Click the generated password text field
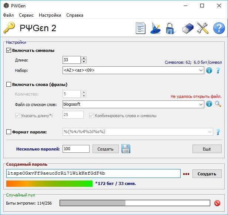This screenshot has height=215, width=228. coord(93,173)
